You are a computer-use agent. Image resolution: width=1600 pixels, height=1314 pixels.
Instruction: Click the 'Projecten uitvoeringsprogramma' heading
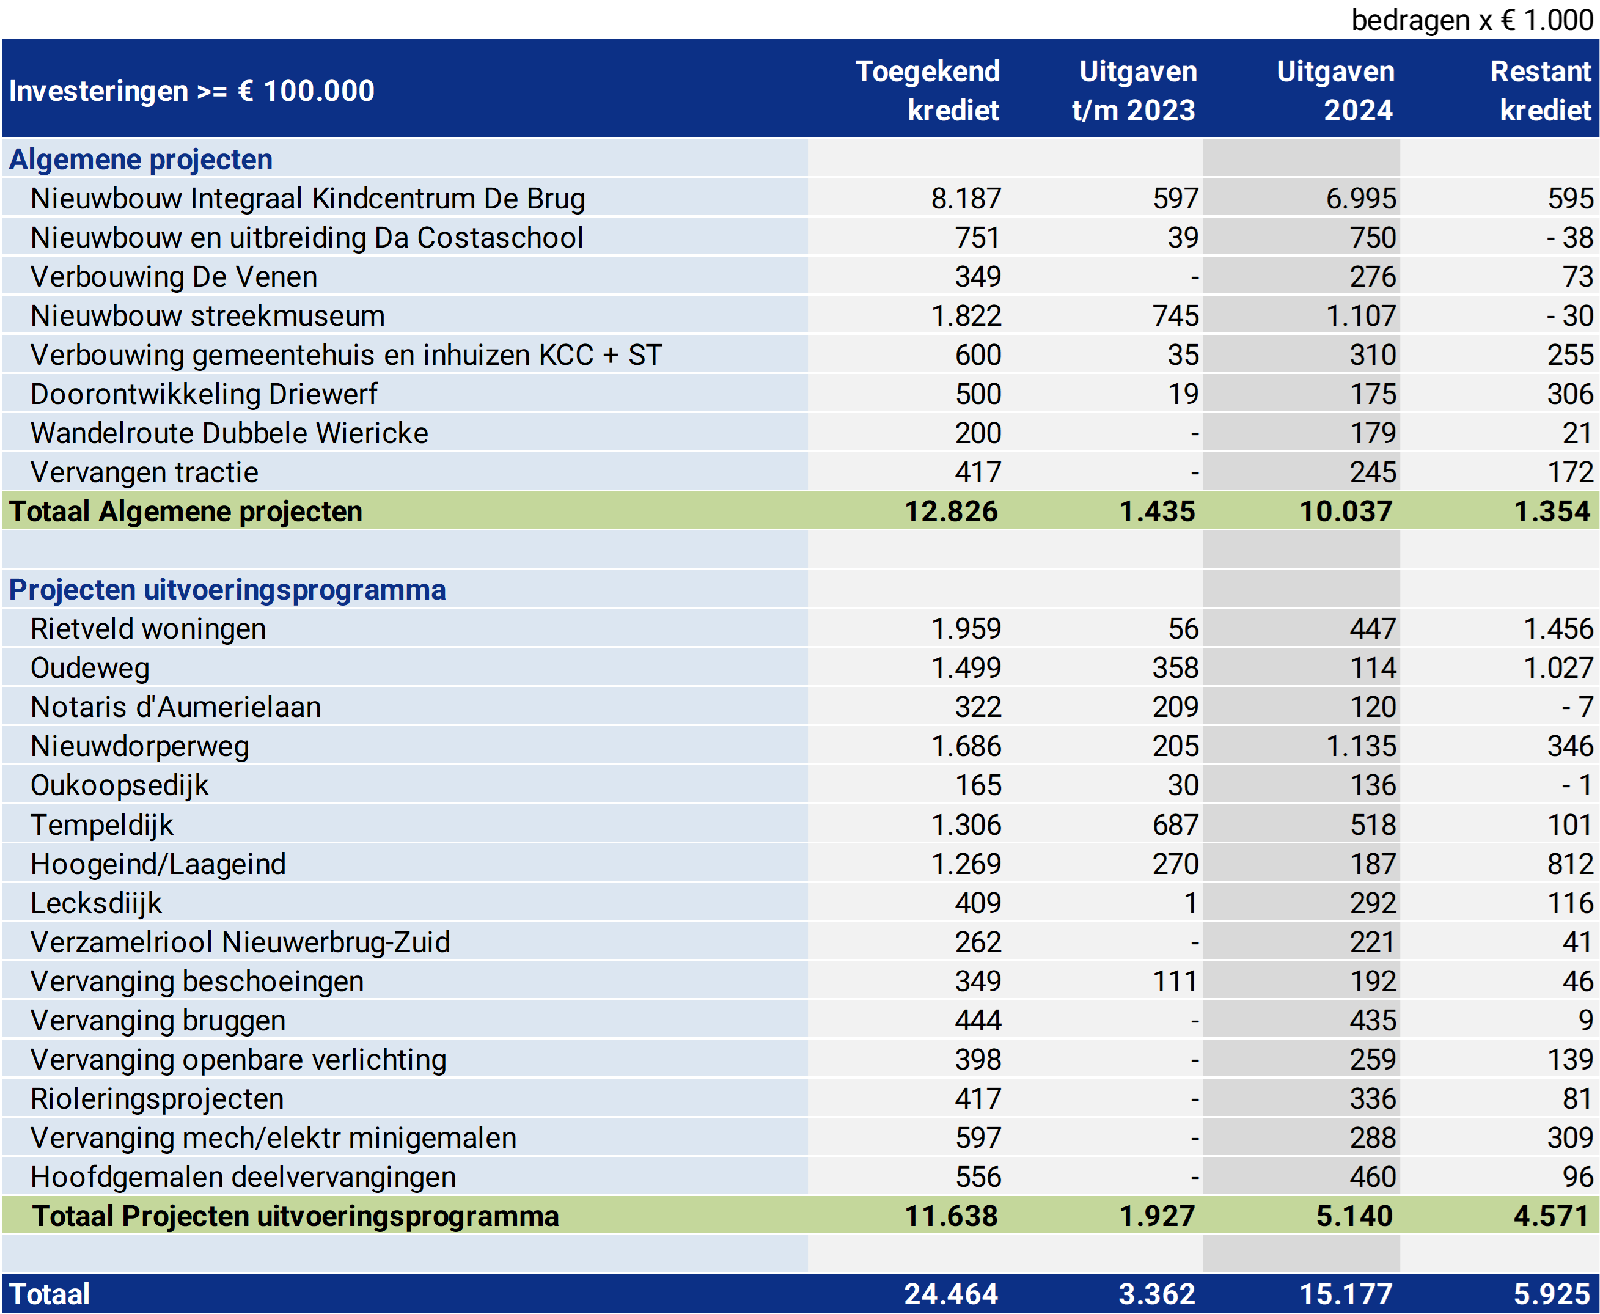(x=227, y=590)
